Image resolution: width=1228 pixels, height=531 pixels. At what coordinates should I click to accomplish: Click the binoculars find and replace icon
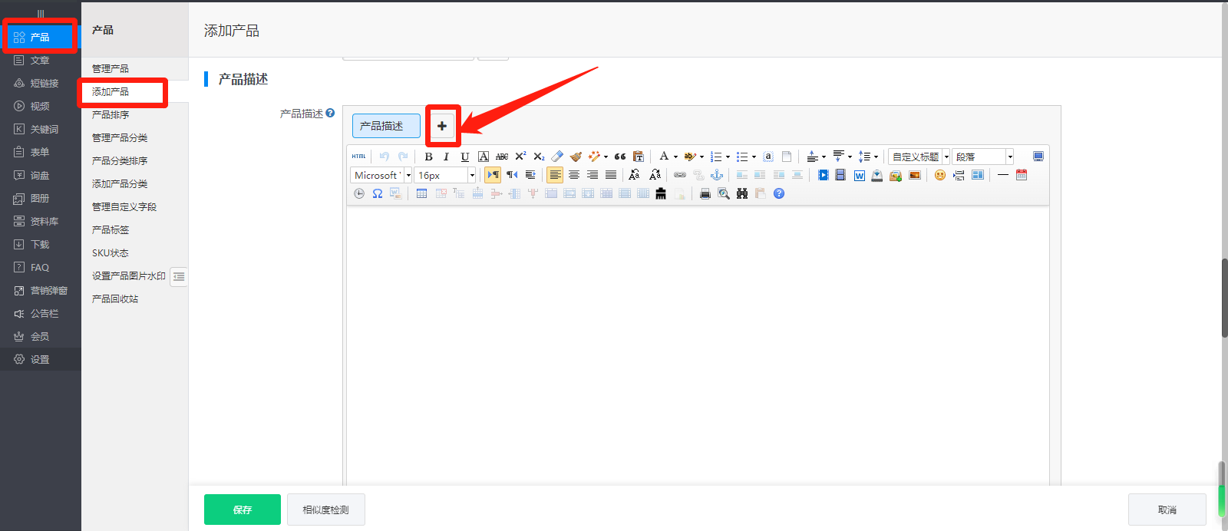741,194
